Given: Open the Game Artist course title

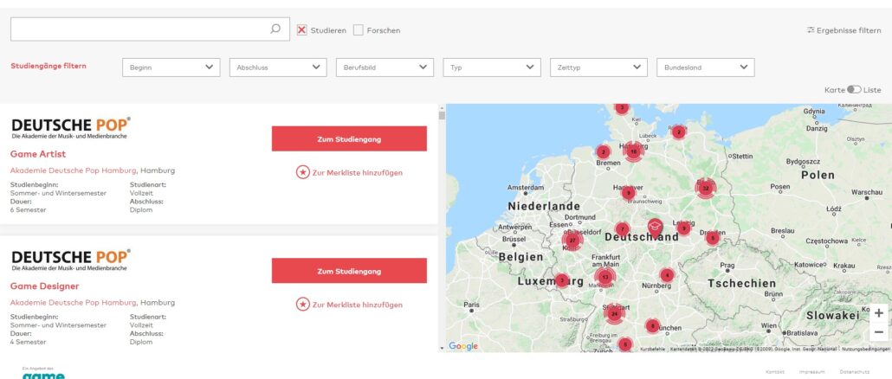Looking at the screenshot, I should coord(38,154).
